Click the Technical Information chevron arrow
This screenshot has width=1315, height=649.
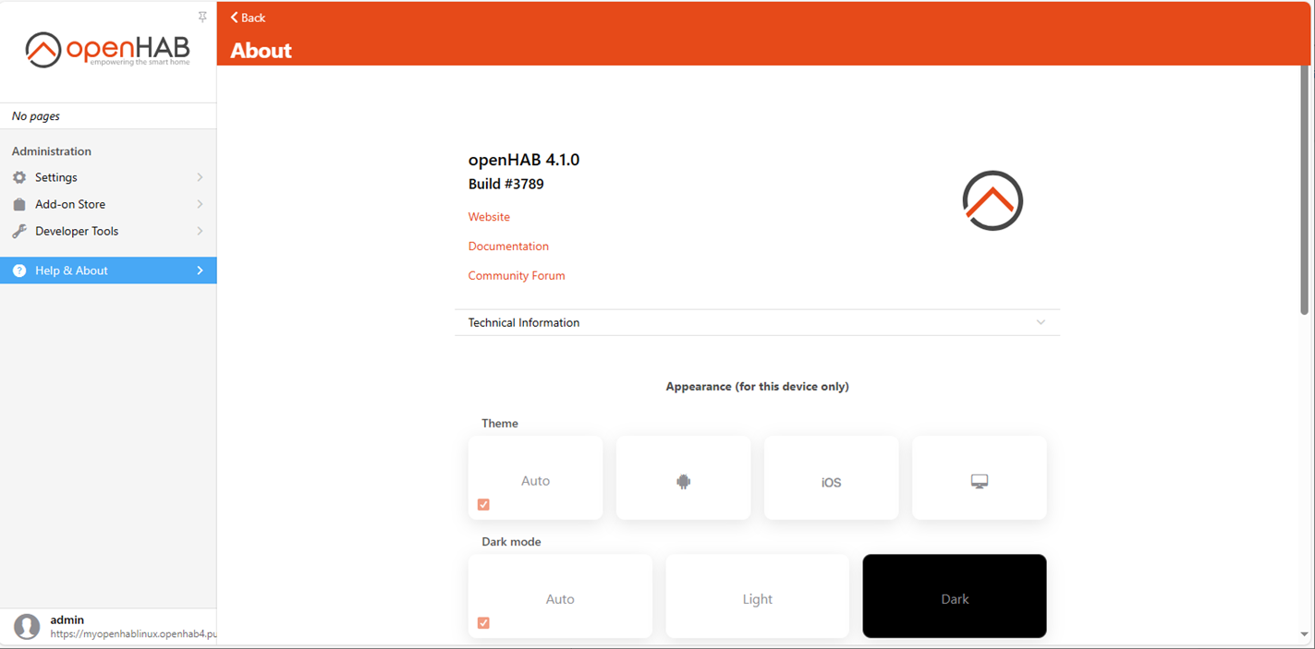tap(1041, 322)
